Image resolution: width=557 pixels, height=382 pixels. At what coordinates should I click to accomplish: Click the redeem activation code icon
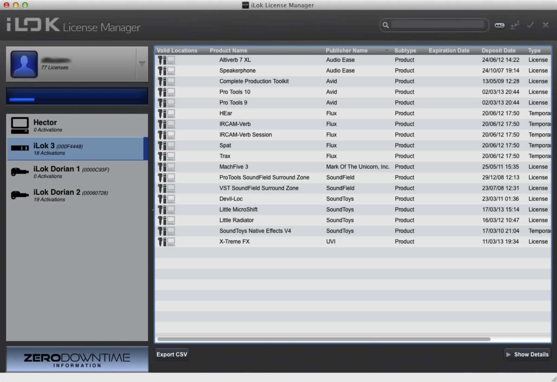tap(499, 26)
